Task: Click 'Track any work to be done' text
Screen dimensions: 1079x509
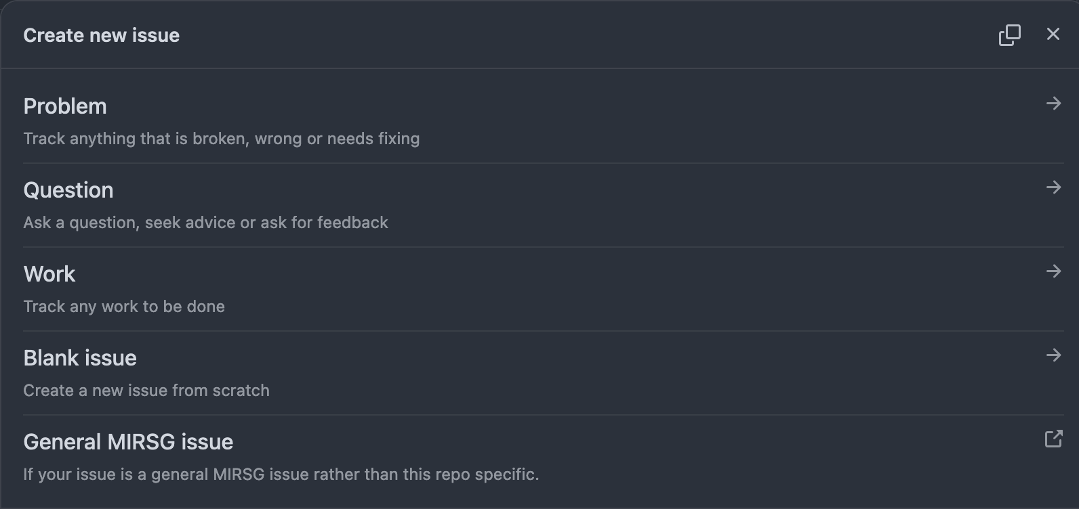Action: point(124,307)
